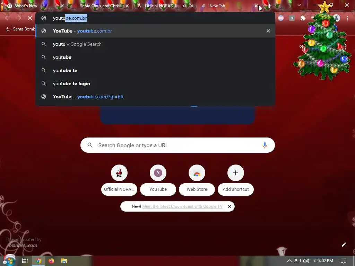Screen dimensions: 355x266
Task: Show hidden system tray icons
Action: (289, 261)
